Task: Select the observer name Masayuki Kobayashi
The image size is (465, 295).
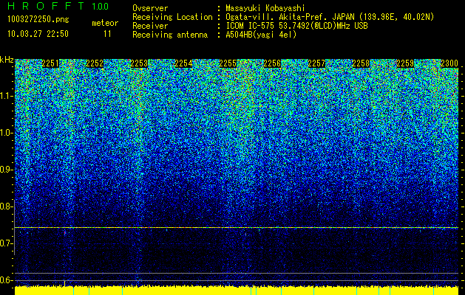Action: click(x=265, y=8)
